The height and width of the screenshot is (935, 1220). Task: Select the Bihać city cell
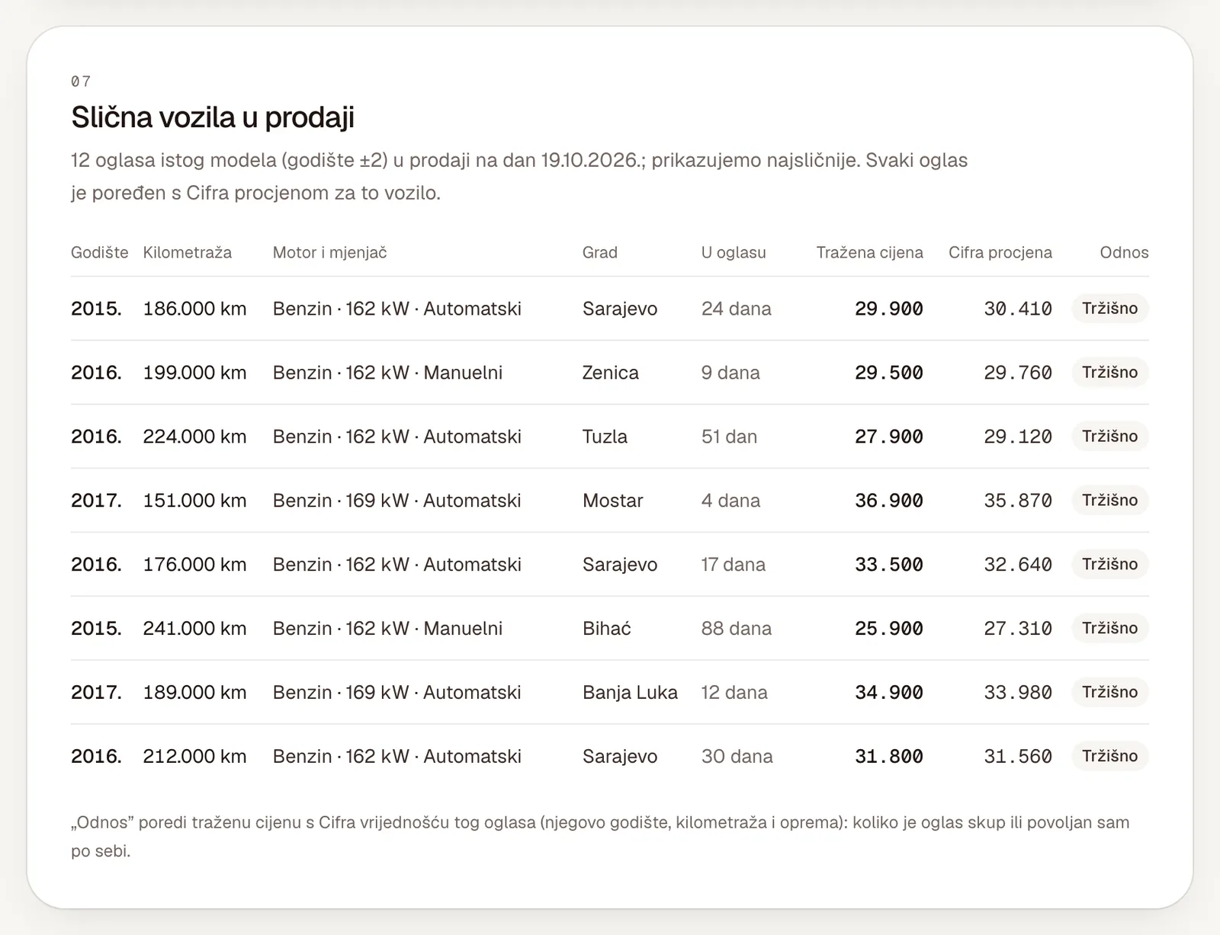pos(607,629)
